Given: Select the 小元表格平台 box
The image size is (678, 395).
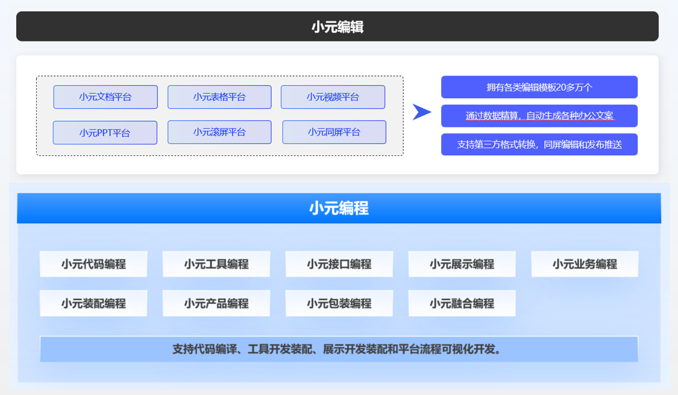Looking at the screenshot, I should coord(220,97).
